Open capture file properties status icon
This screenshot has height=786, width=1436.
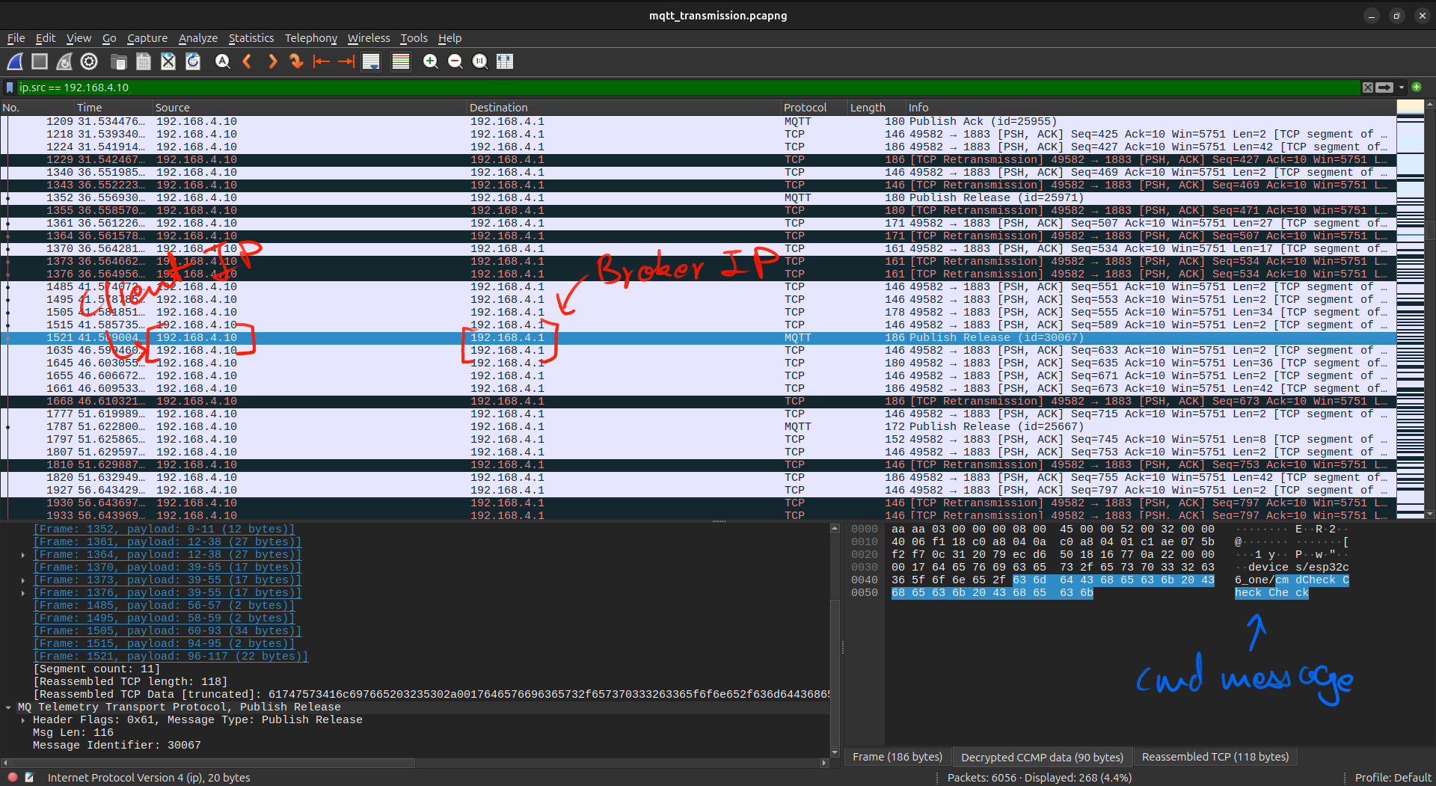(x=29, y=778)
